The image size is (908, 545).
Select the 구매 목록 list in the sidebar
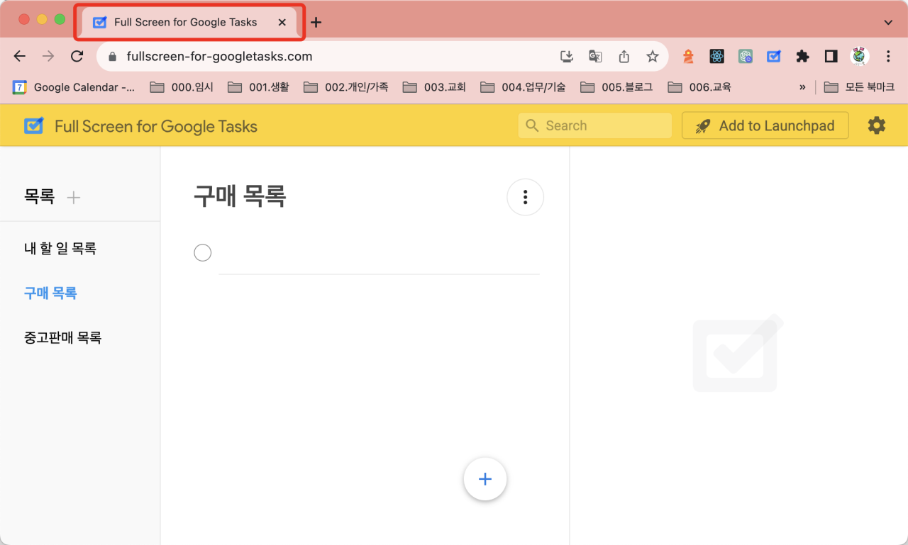tap(50, 293)
